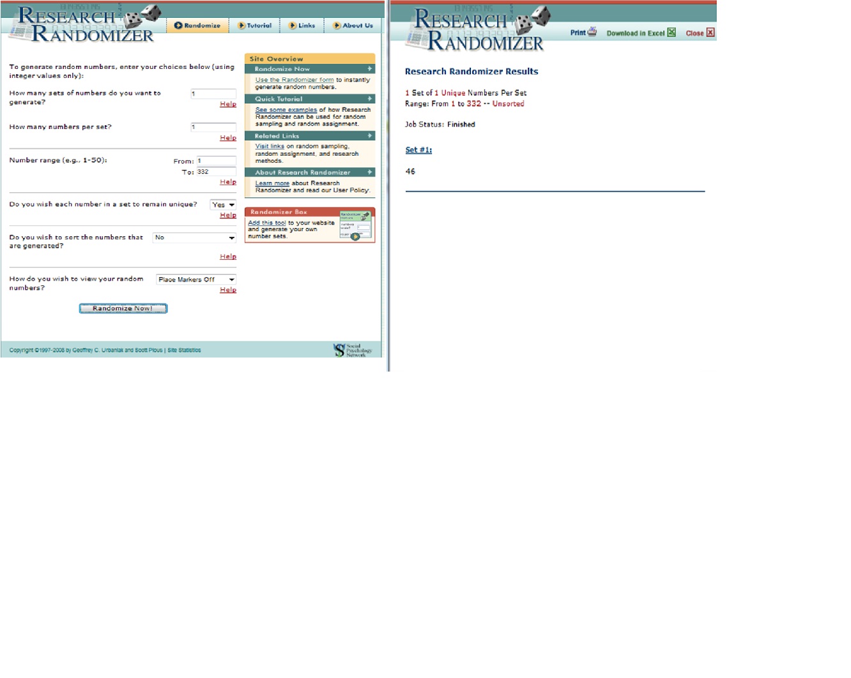The image size is (851, 678).
Task: Click Visit links link
Action: pyautogui.click(x=270, y=146)
